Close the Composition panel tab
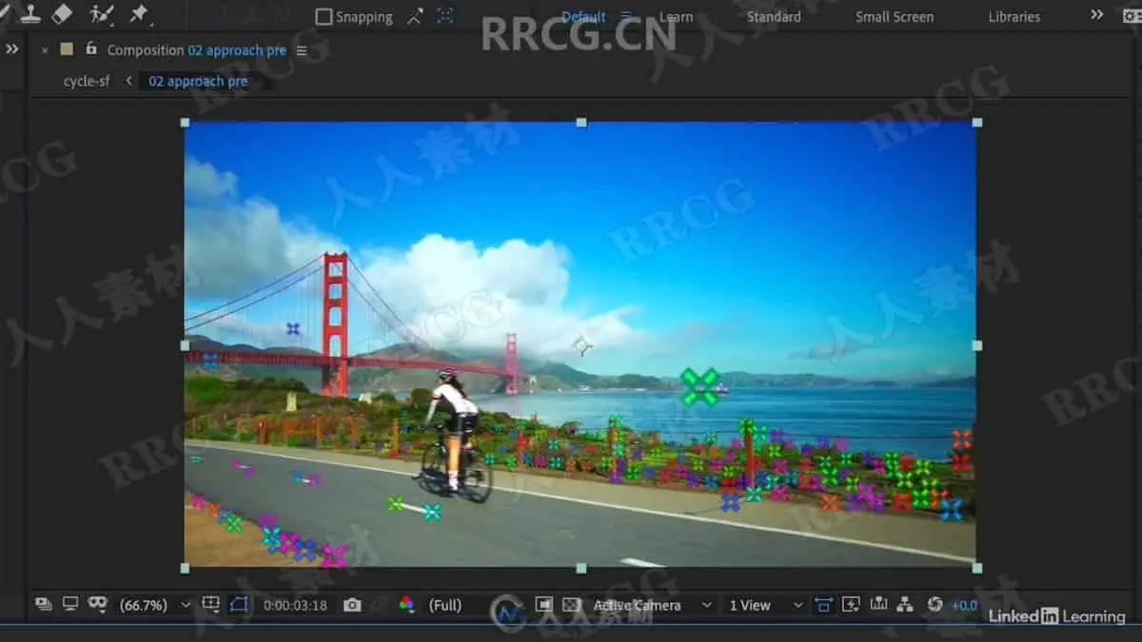This screenshot has height=642, width=1142. click(x=45, y=50)
